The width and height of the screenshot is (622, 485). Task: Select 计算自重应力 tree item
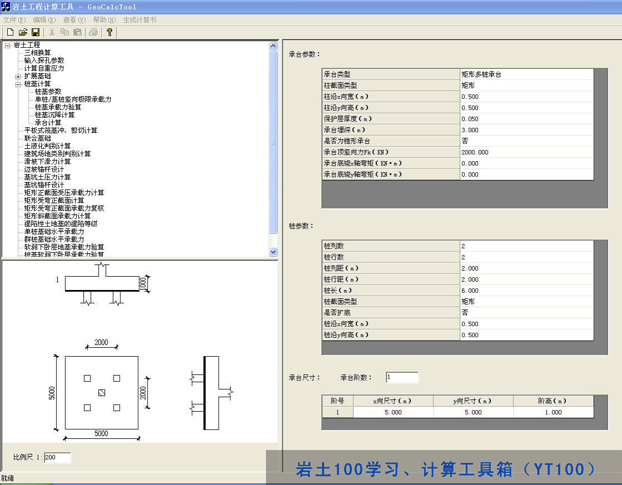(44, 68)
